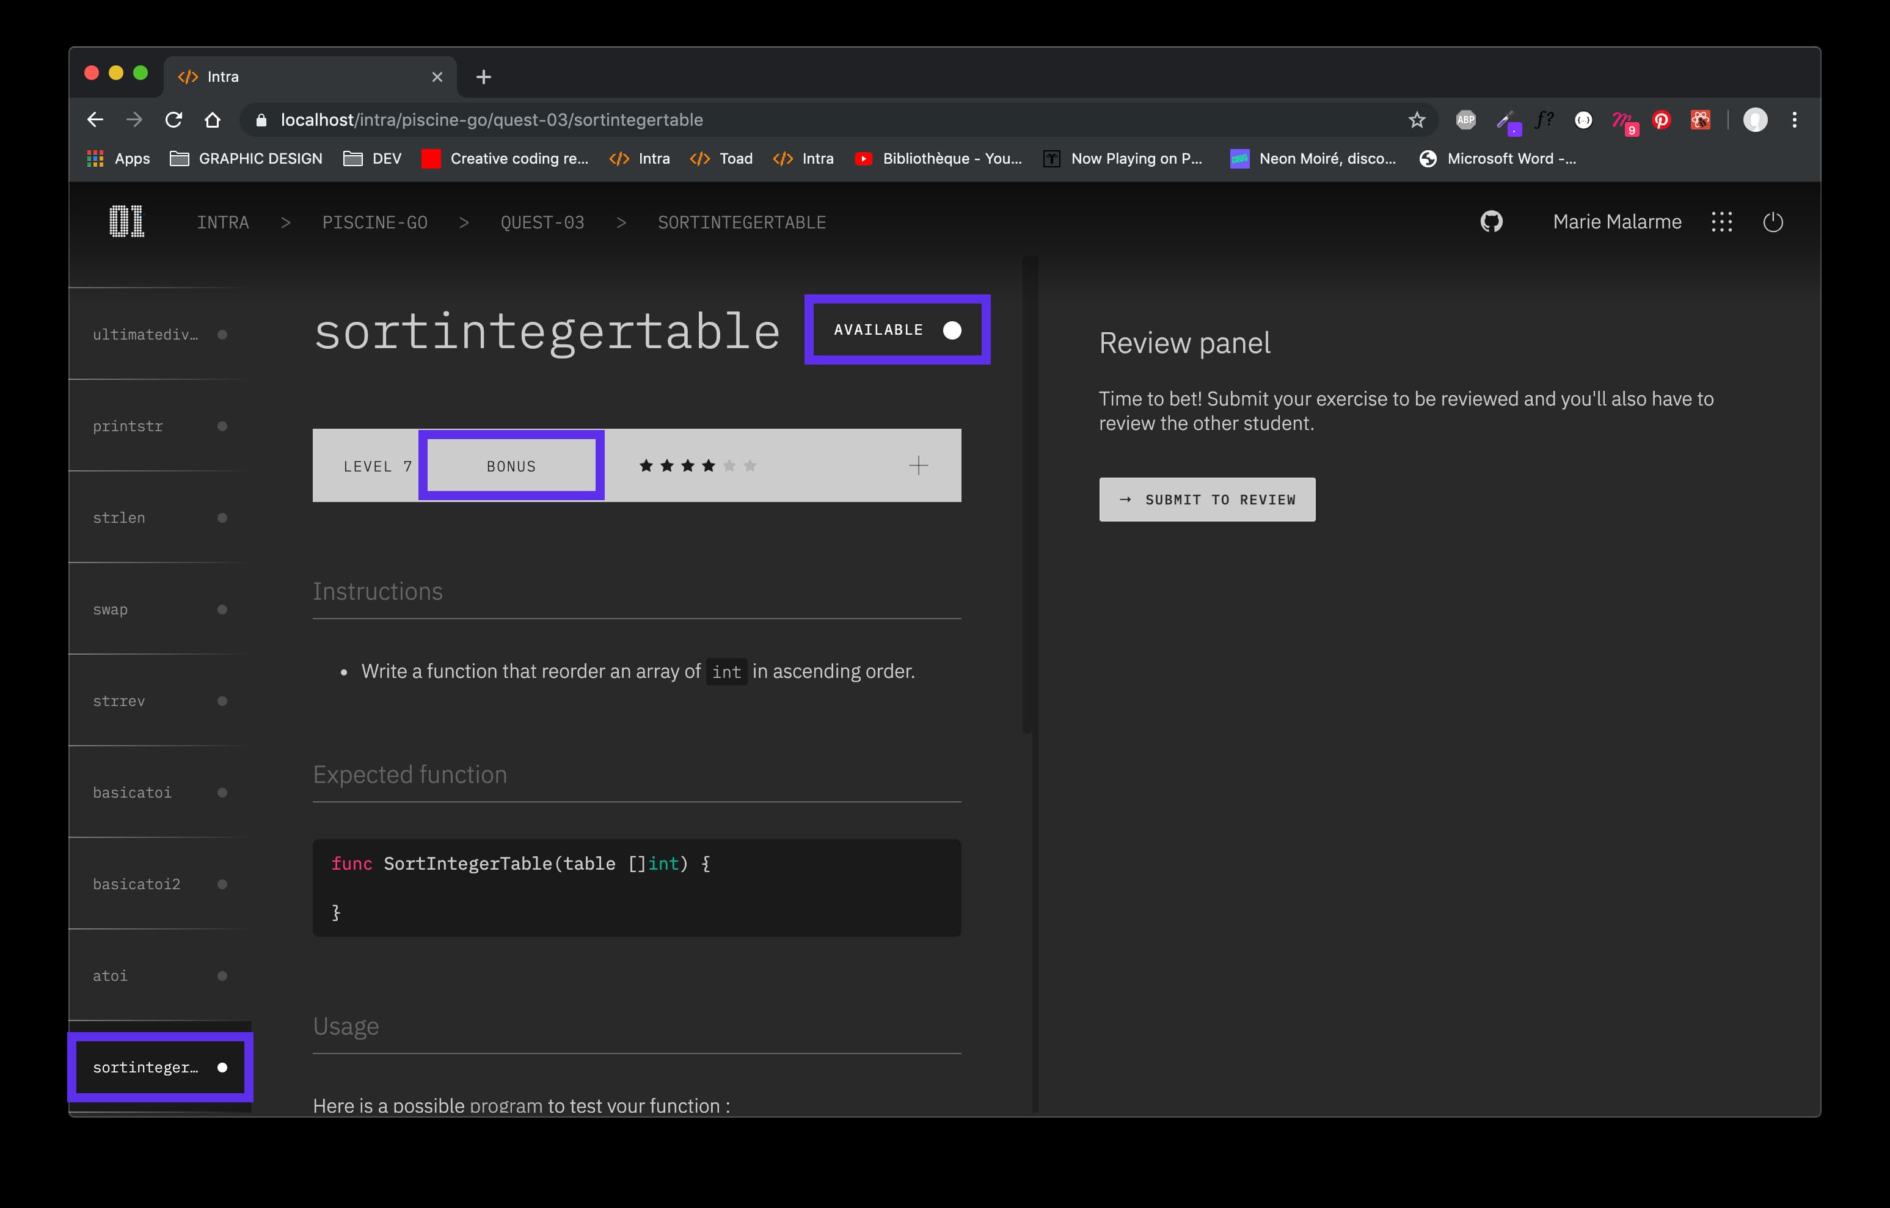Viewport: 1890px width, 1208px height.
Task: Click the grid/apps icon top right
Action: [x=1722, y=222]
